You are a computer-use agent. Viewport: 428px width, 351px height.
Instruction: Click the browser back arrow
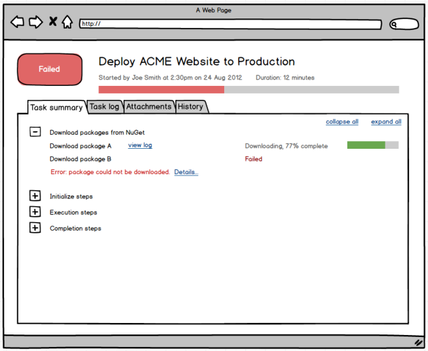tap(17, 22)
